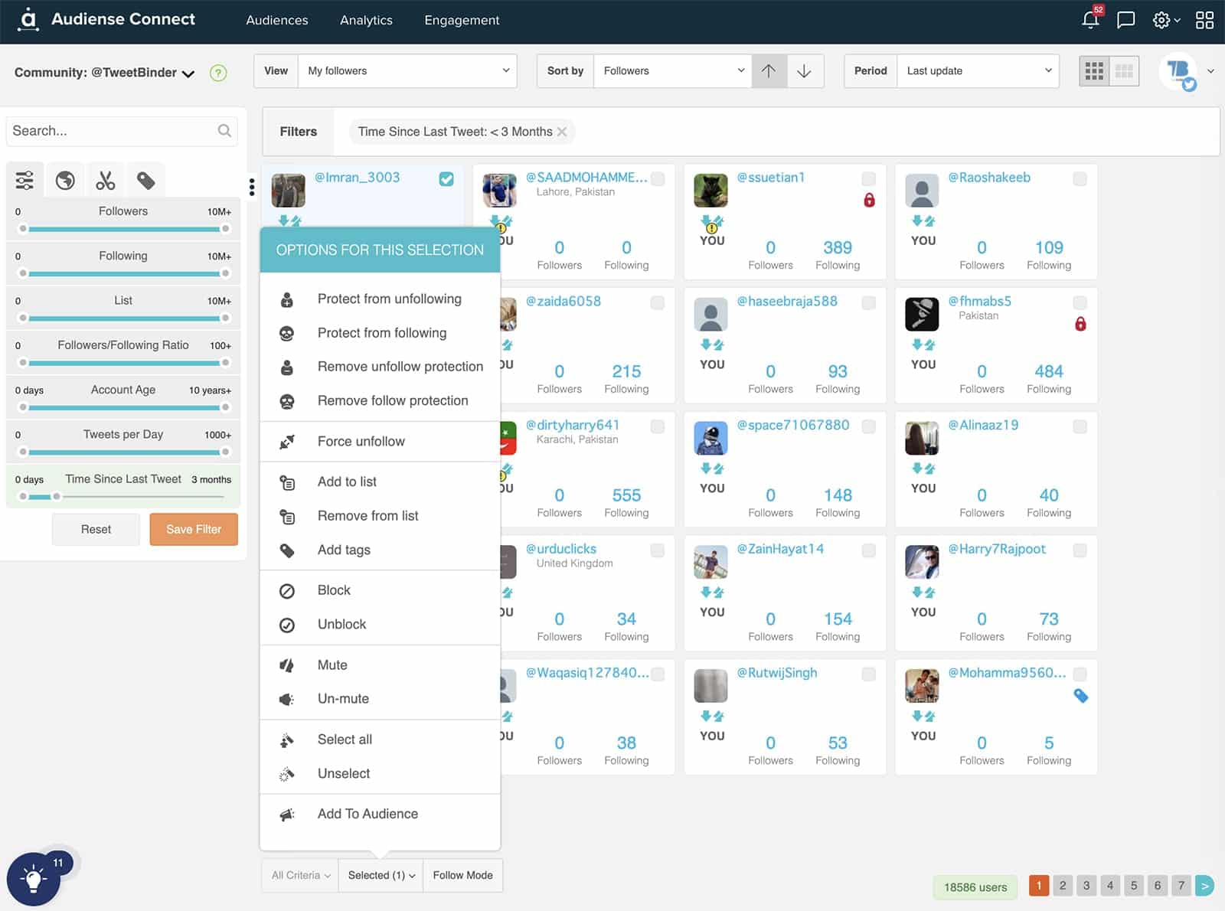Click the search magnifier icon

tap(224, 131)
